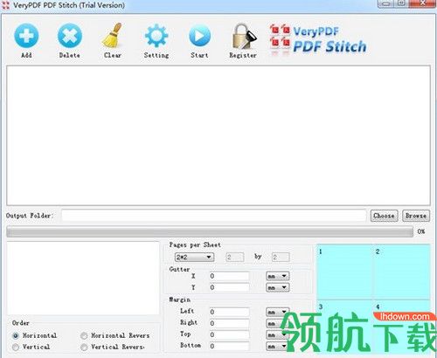Click the Choose output folder button

384,216
